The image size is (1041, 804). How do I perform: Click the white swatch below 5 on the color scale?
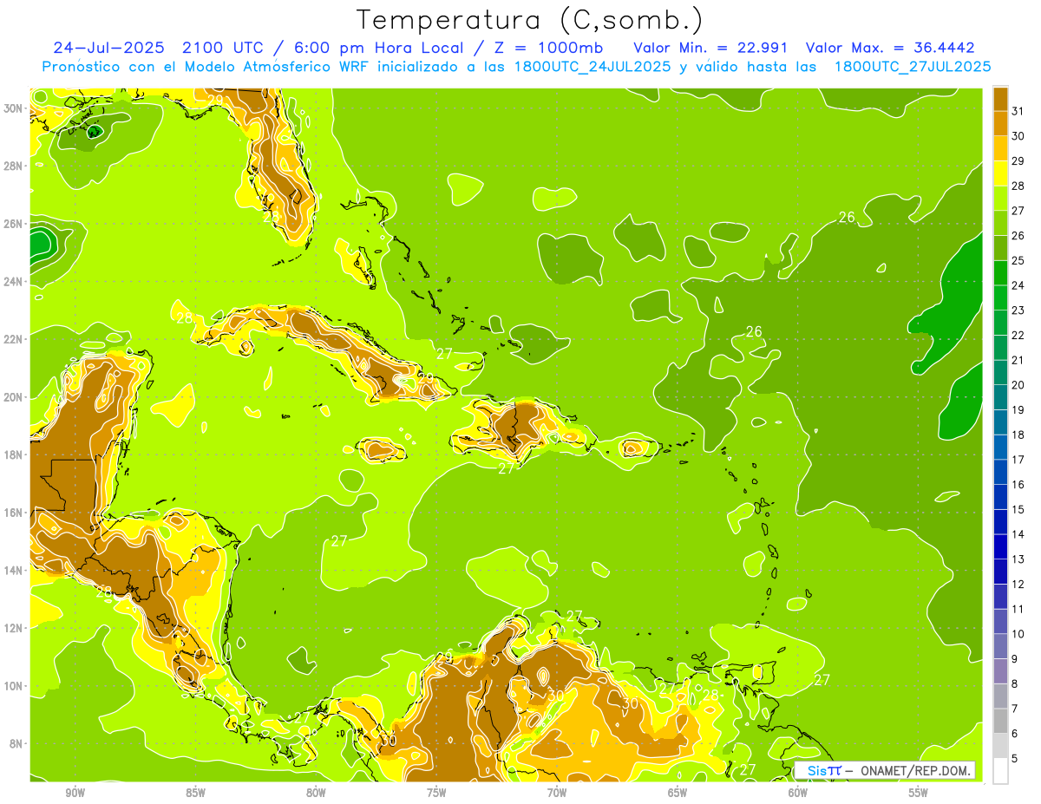pos(1000,771)
